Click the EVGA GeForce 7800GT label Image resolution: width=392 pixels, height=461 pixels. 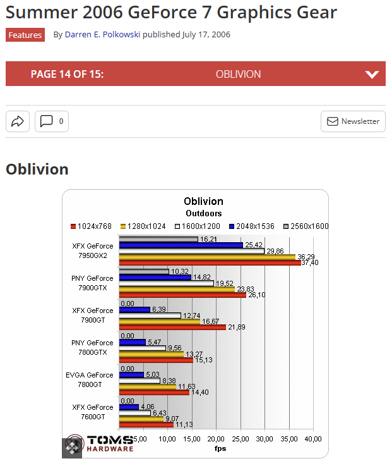90,380
